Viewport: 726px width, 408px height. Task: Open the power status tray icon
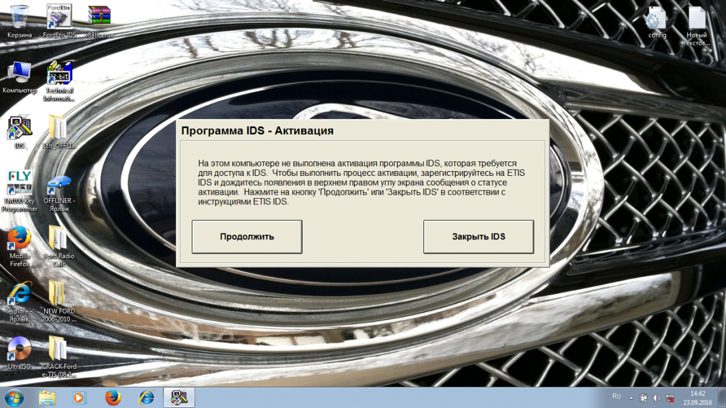644,398
